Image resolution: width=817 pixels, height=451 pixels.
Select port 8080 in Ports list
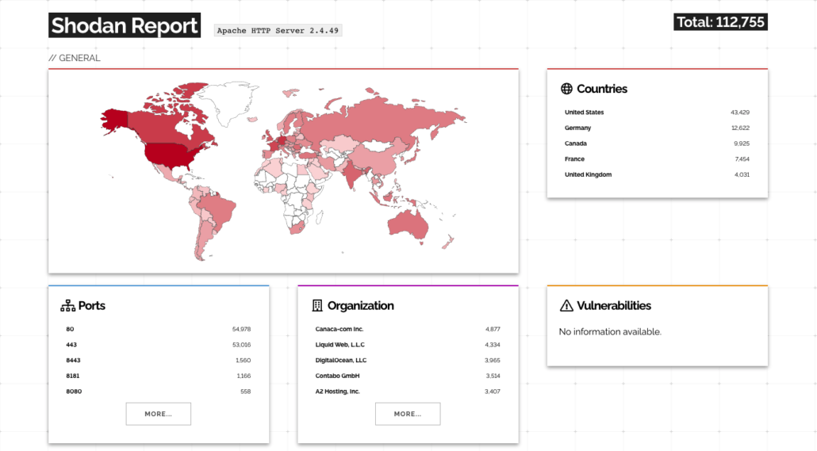pos(74,392)
